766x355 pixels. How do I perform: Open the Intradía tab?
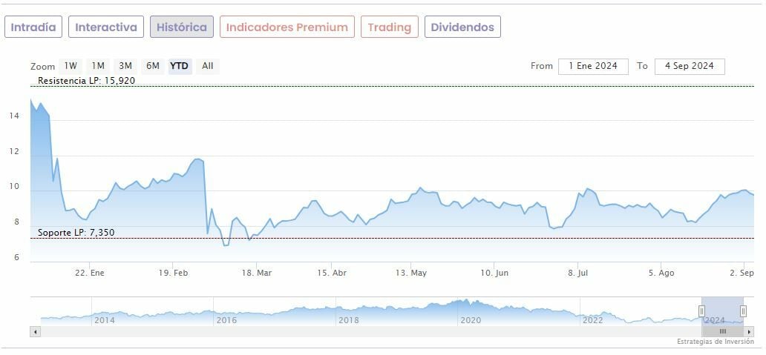tap(33, 27)
